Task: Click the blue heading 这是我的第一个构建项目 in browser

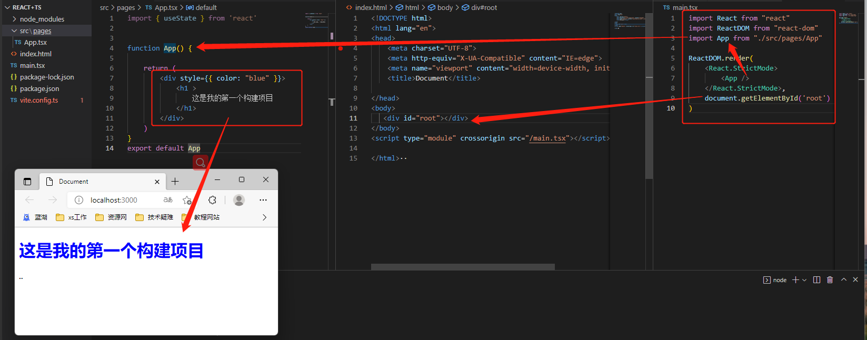Action: [111, 251]
